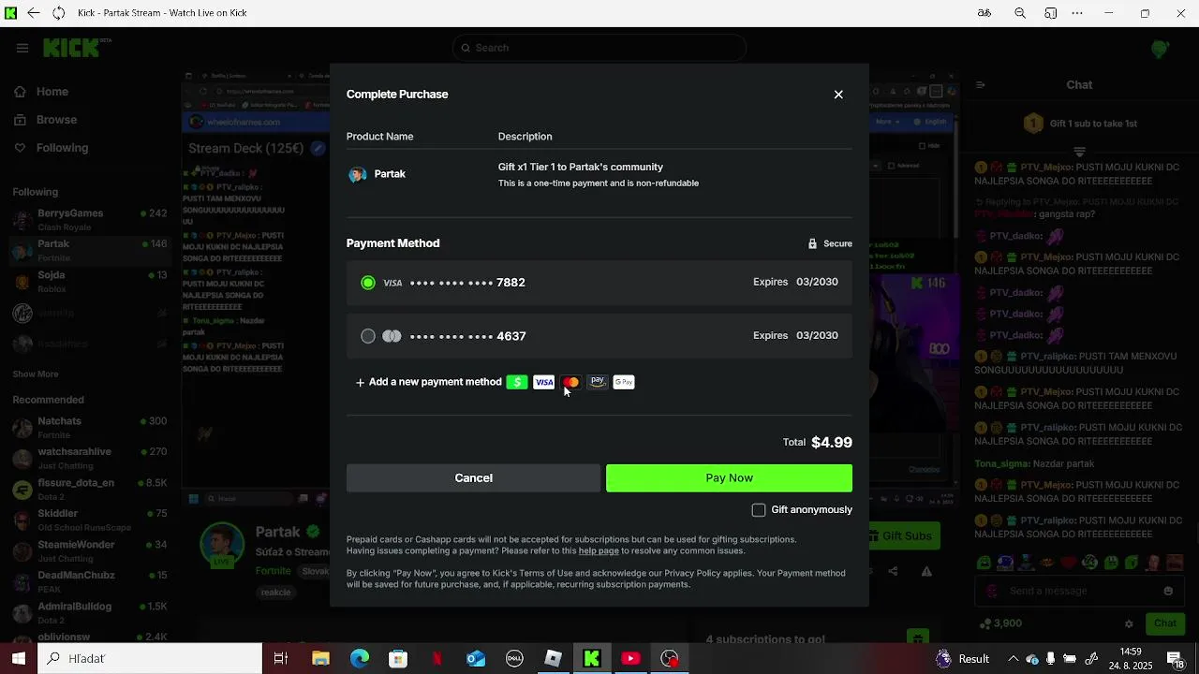
Task: Open the user profile avatar top right
Action: coord(1160,49)
